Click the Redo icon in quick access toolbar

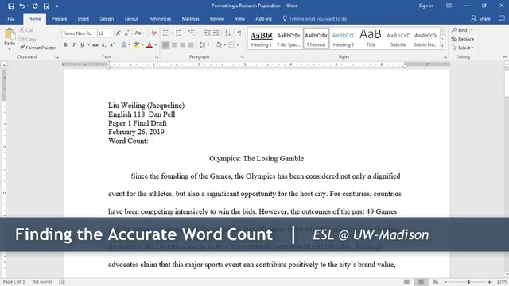[x=35, y=6]
